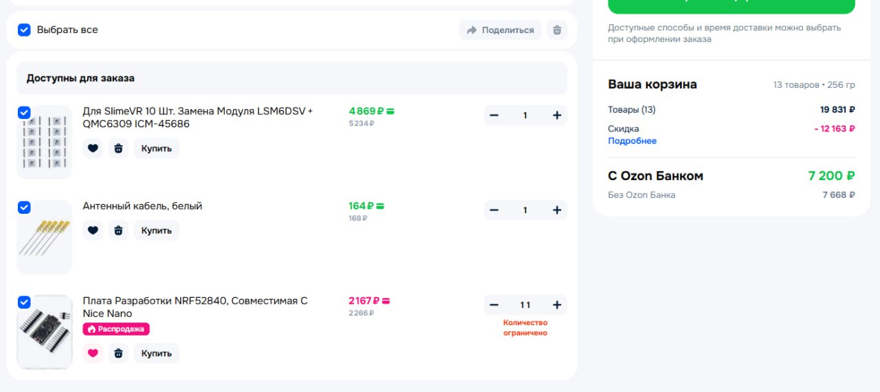
Task: Add SlimeVR module to favorites
Action: point(93,149)
